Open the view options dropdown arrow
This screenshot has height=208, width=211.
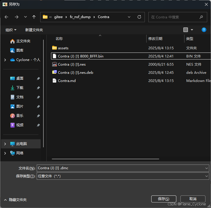click(x=192, y=30)
